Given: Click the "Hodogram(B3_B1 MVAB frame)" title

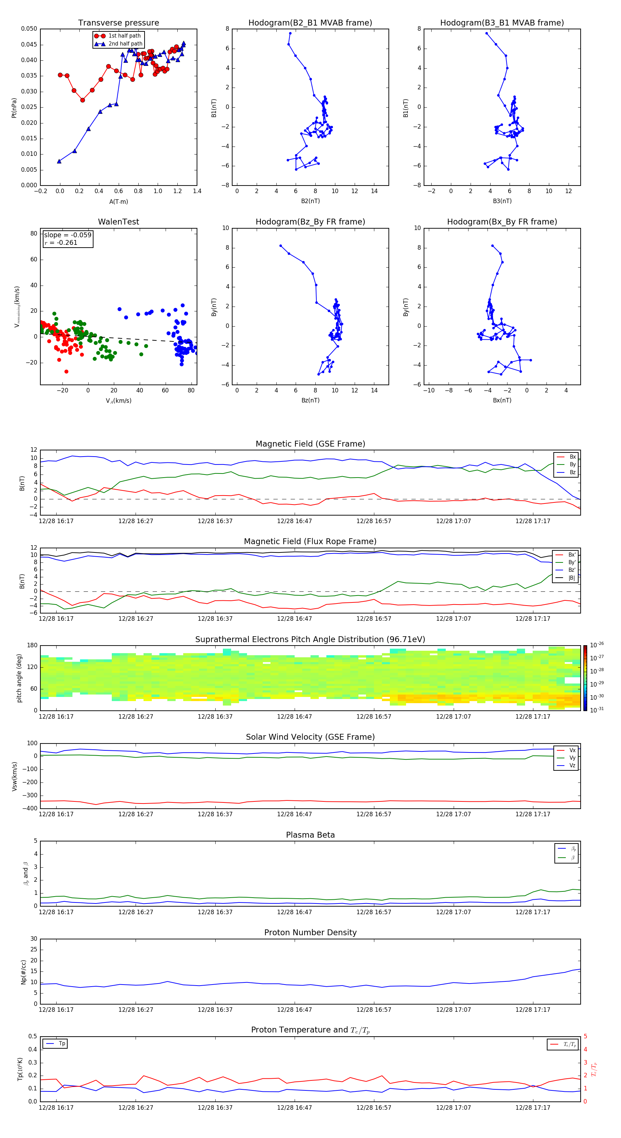Looking at the screenshot, I should pyautogui.click(x=502, y=23).
